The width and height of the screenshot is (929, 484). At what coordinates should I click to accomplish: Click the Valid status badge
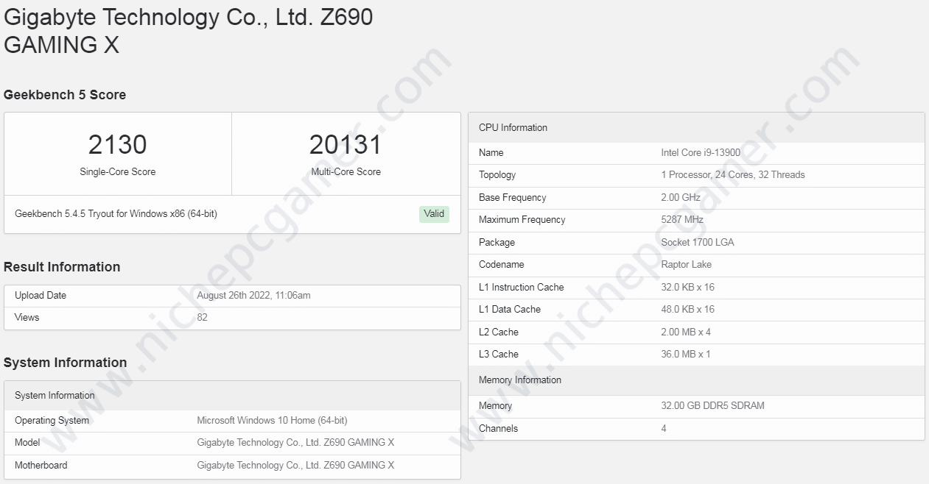coord(434,213)
